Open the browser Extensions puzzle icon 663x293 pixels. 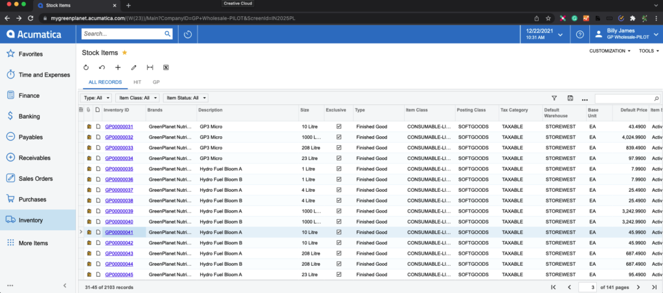(x=633, y=18)
